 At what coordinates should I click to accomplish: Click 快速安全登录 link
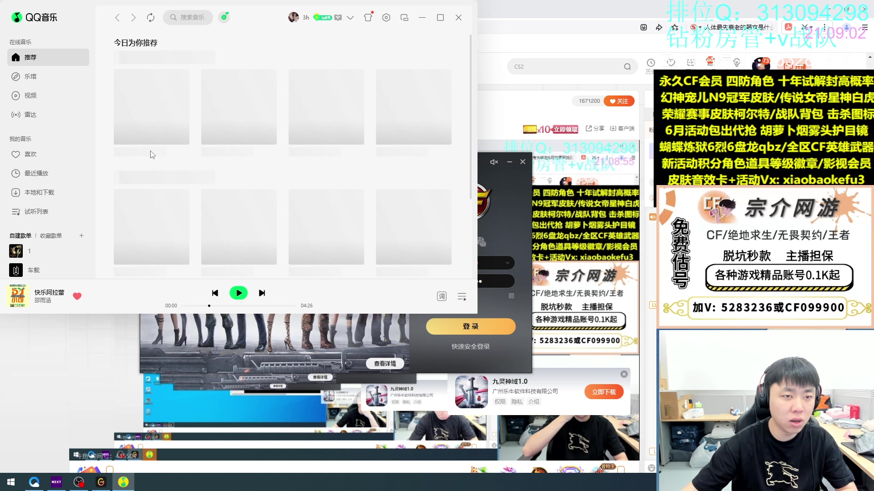click(471, 346)
